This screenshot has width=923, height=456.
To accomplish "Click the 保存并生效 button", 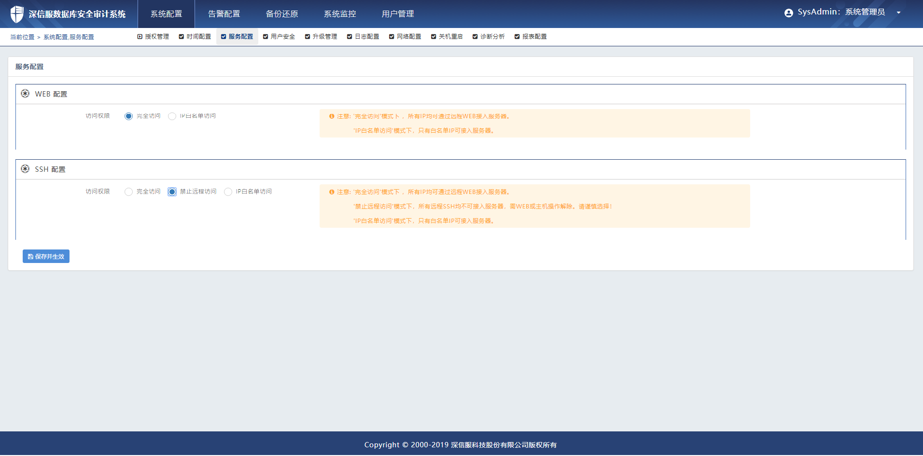I will (x=46, y=256).
